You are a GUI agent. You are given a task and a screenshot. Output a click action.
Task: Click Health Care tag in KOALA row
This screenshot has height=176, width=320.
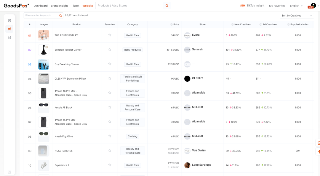pyautogui.click(x=132, y=35)
